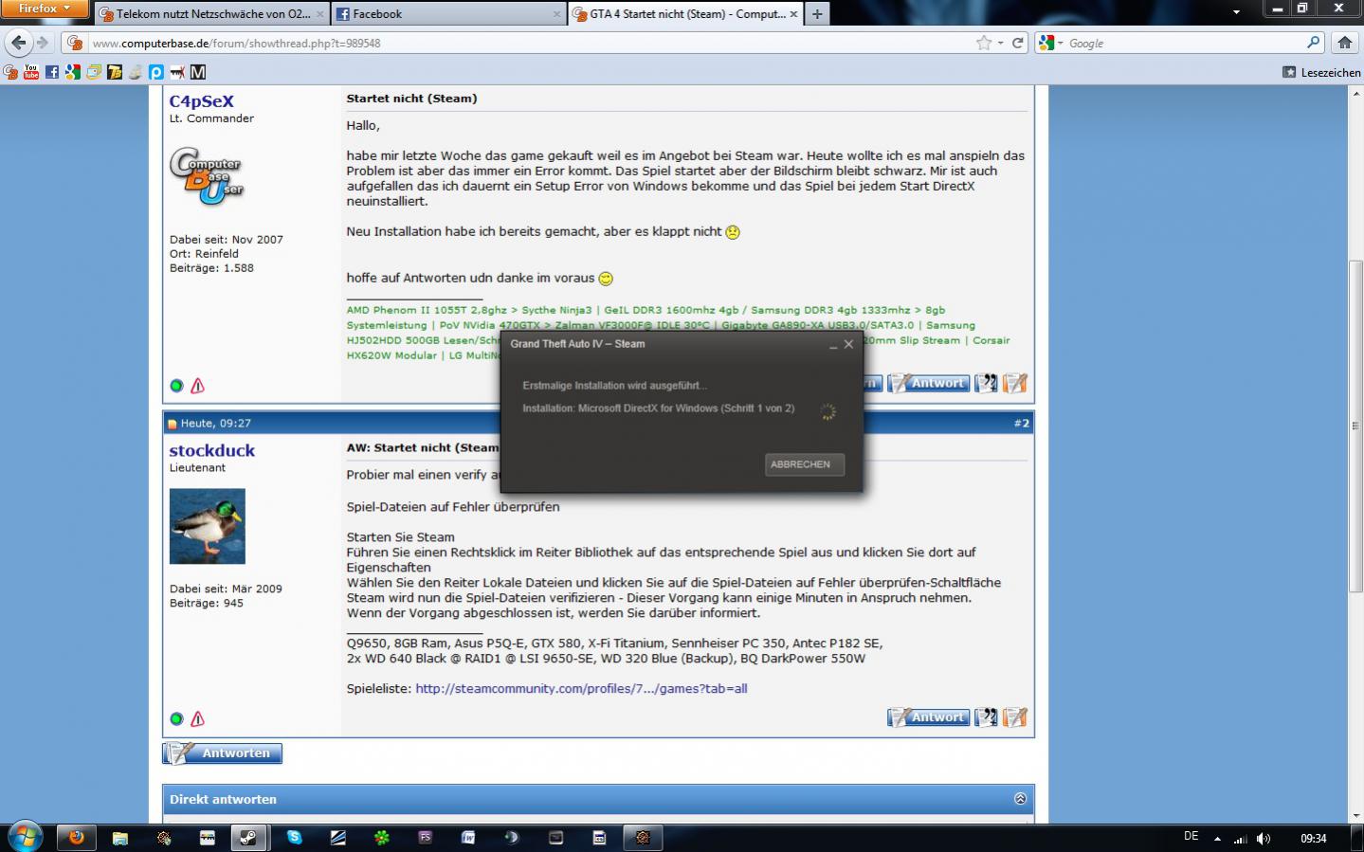Bookmark this page with the star icon
Viewport: 1364px width, 852px height.
point(984,43)
